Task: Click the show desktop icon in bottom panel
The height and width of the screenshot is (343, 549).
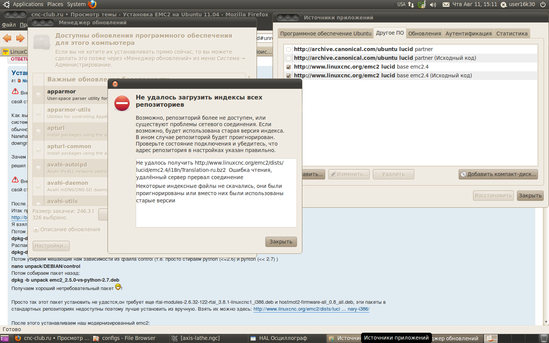Action: click(x=4, y=338)
